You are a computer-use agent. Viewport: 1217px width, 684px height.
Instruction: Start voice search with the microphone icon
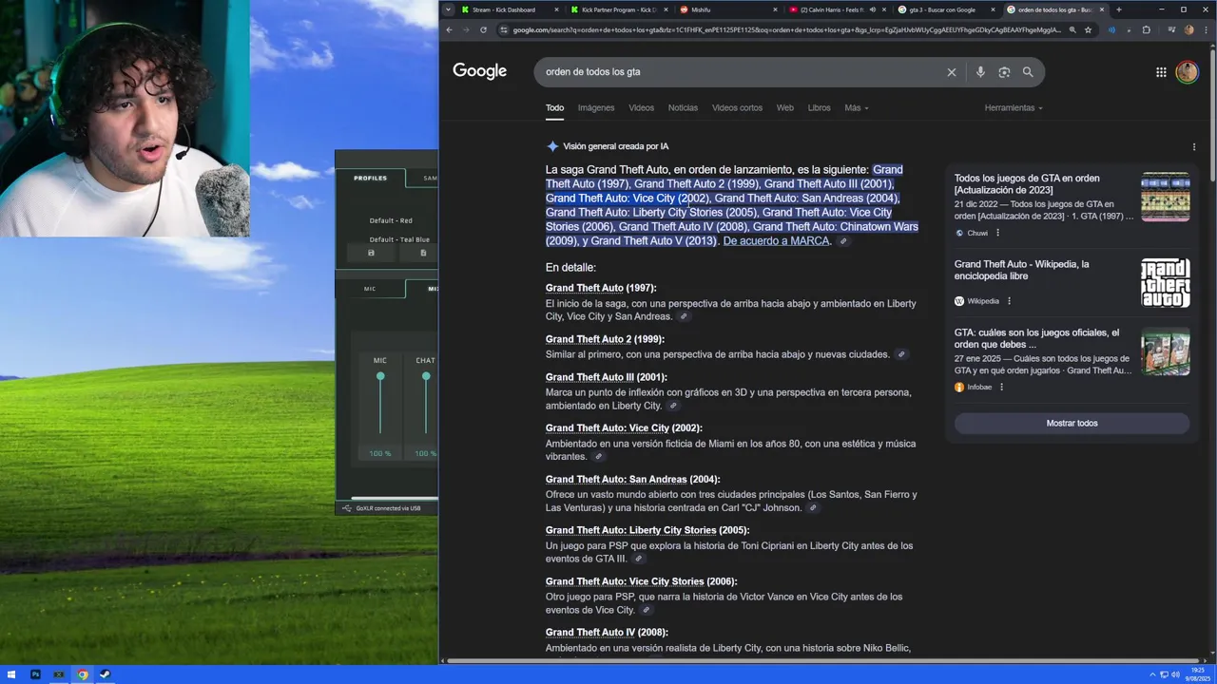(x=980, y=72)
